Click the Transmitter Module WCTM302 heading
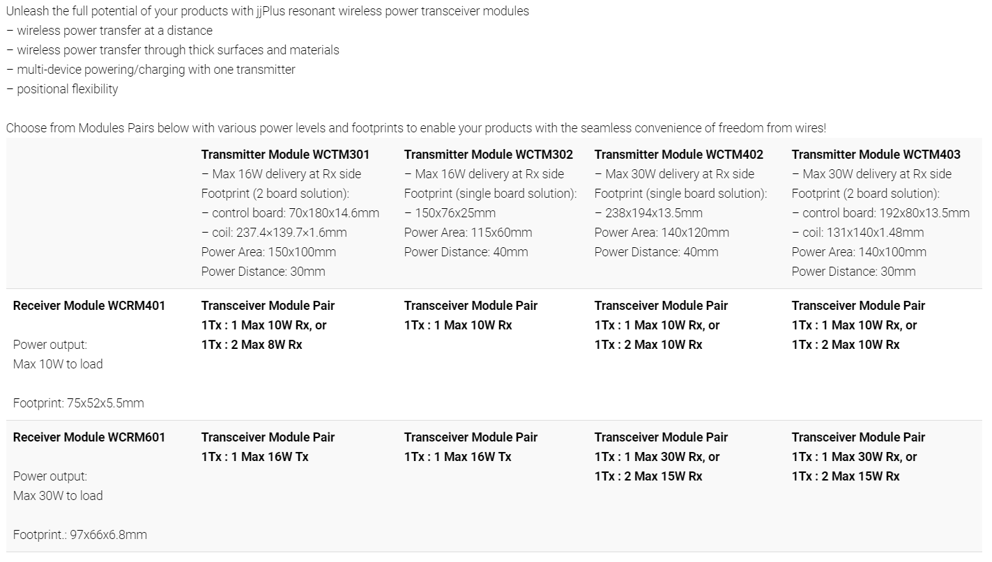The width and height of the screenshot is (992, 562). [x=488, y=155]
